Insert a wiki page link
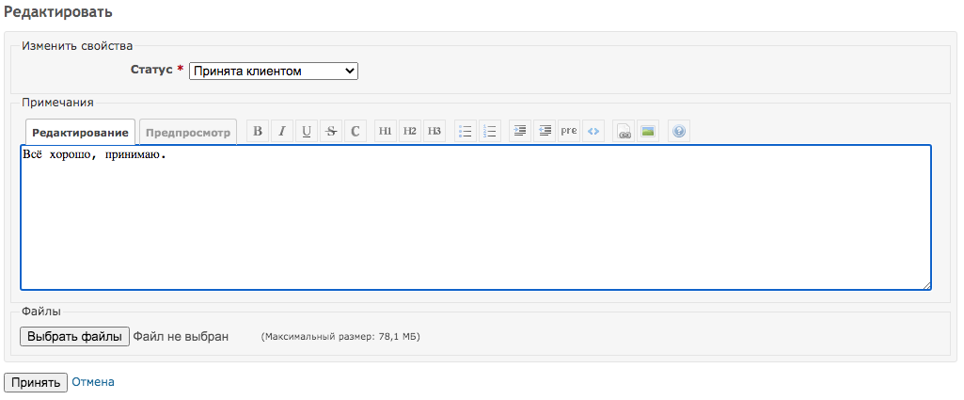Viewport: 964px width, 400px height. pyautogui.click(x=624, y=132)
